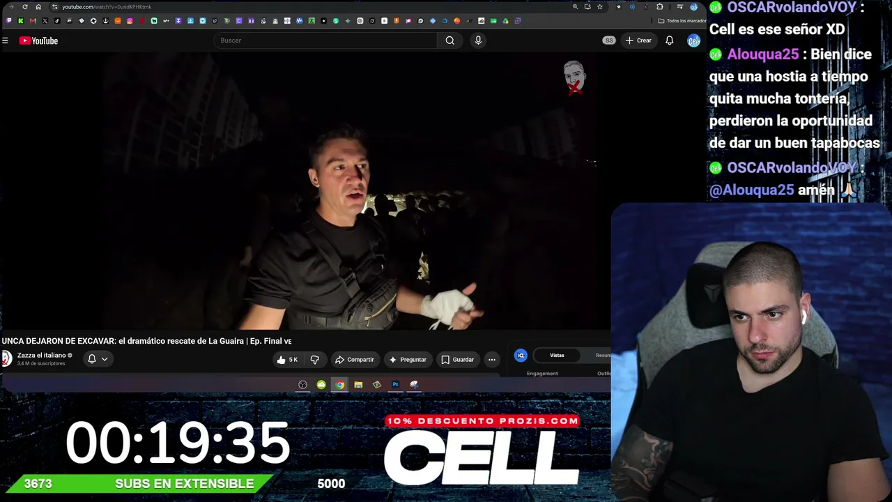The image size is (892, 502).
Task: Open YouTube notifications bell
Action: pos(670,40)
